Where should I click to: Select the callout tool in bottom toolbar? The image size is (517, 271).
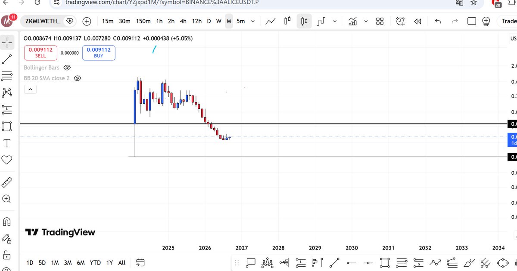coord(251,262)
